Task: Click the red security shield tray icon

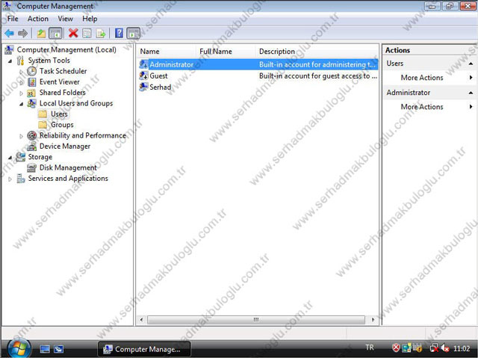Action: pyautogui.click(x=396, y=348)
